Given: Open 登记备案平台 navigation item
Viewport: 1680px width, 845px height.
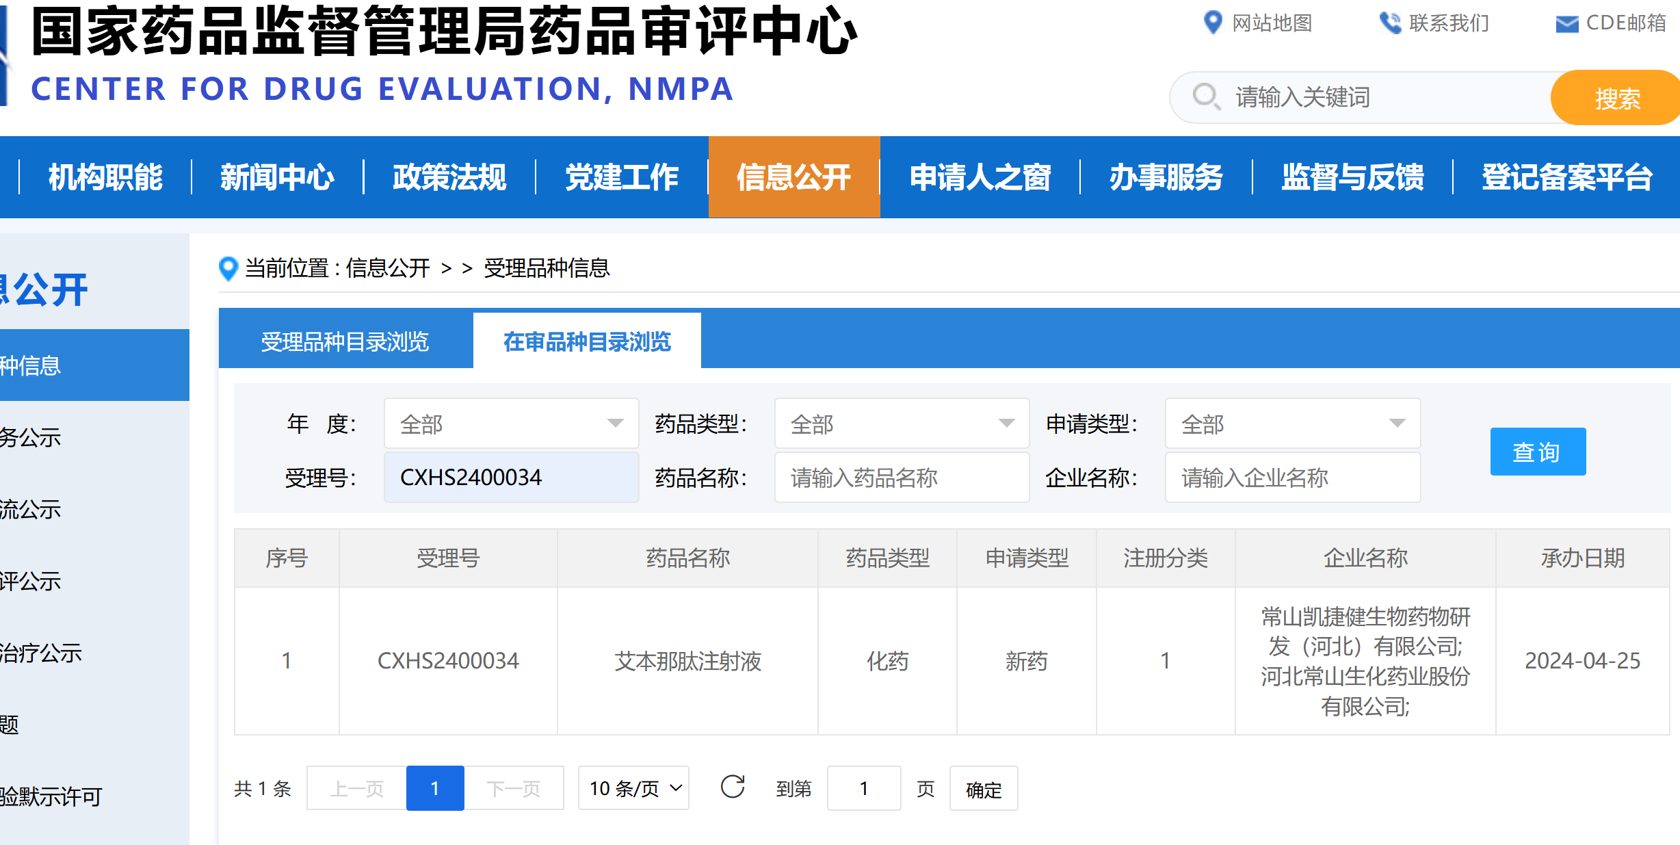Looking at the screenshot, I should [1566, 177].
